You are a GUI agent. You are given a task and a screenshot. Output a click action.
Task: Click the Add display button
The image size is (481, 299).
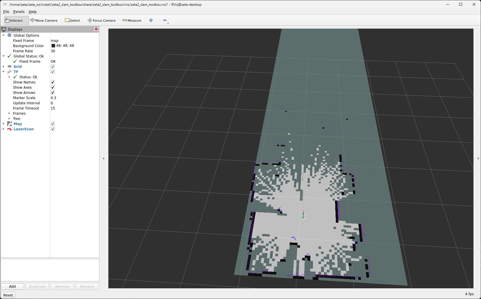tap(12, 286)
